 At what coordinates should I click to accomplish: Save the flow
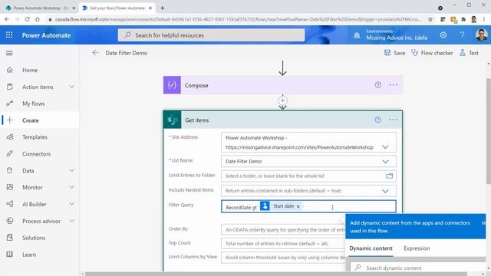[394, 53]
